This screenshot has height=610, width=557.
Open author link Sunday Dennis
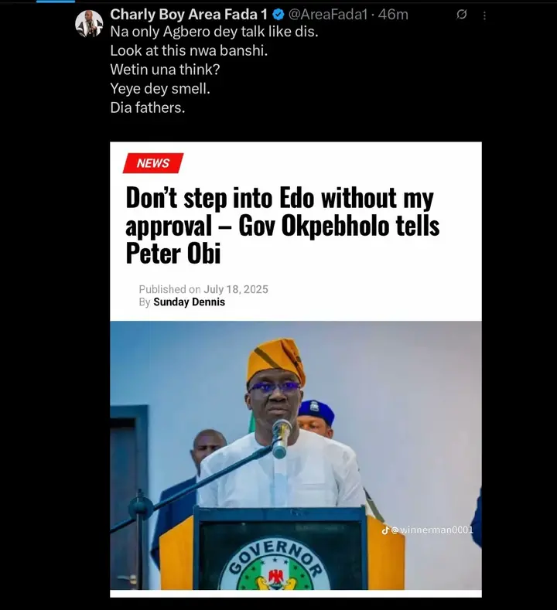click(x=190, y=302)
